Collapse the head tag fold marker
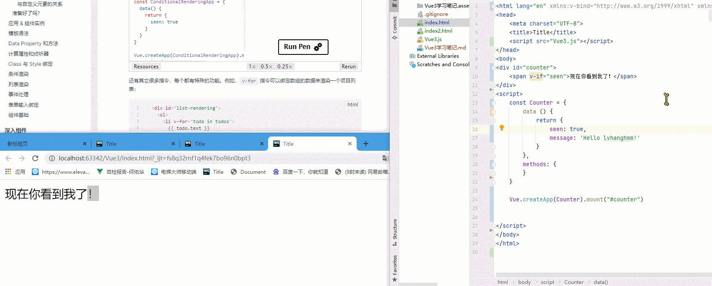 tap(493, 15)
